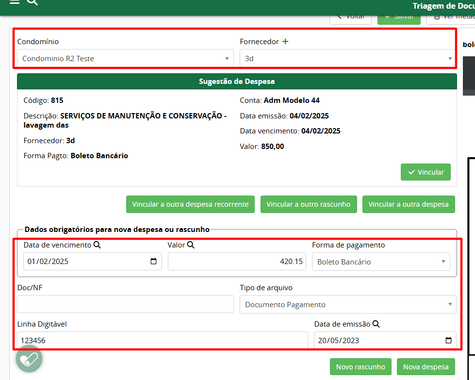Open the hamburger menu in header

15,2
